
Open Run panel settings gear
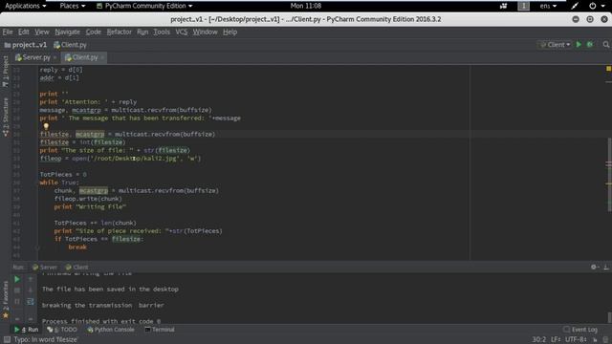coord(594,267)
